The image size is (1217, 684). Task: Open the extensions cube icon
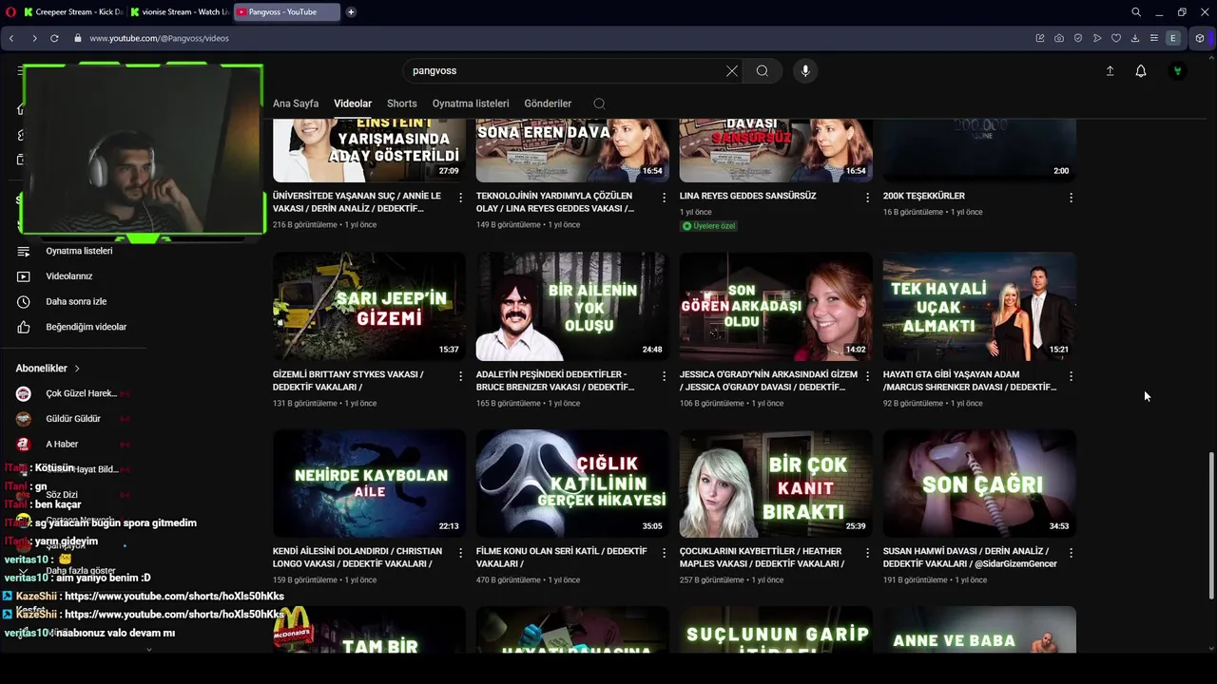point(1200,38)
